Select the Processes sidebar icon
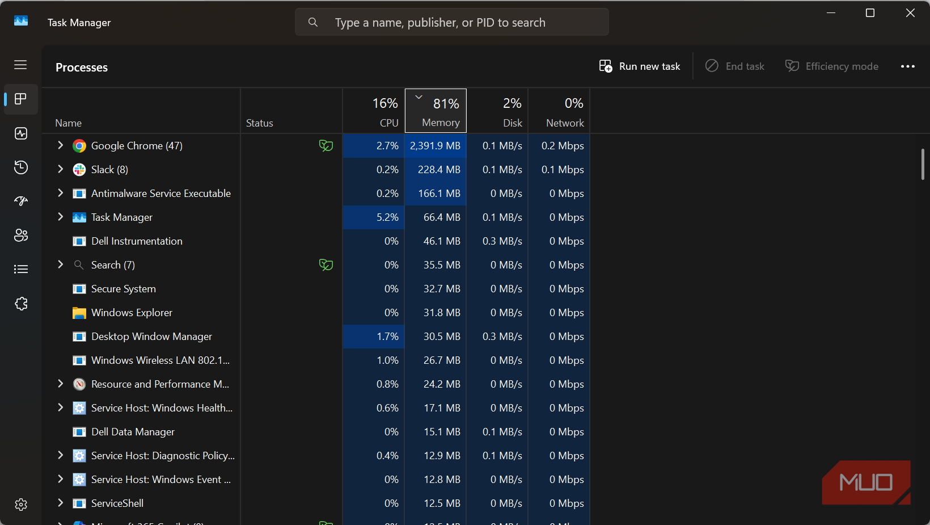The width and height of the screenshot is (930, 525). click(20, 99)
